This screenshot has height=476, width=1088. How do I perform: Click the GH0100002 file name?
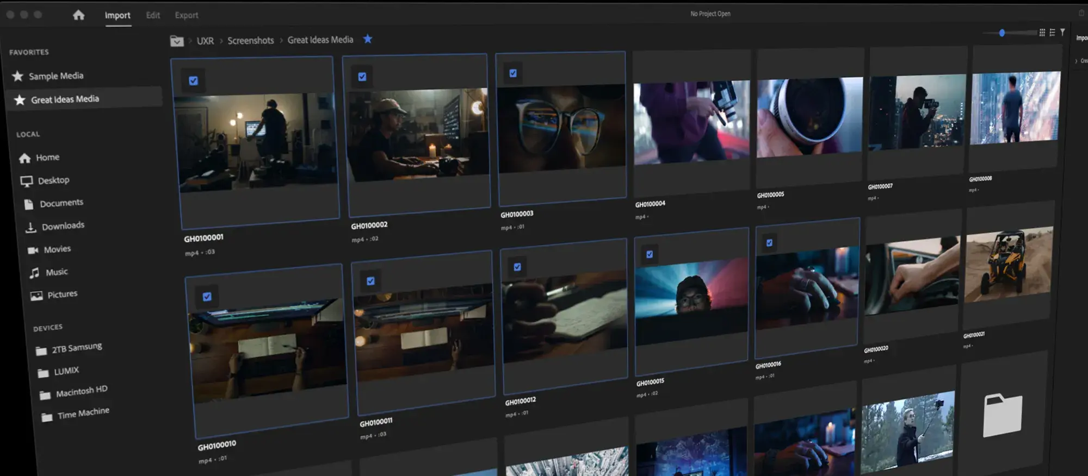[x=369, y=226]
